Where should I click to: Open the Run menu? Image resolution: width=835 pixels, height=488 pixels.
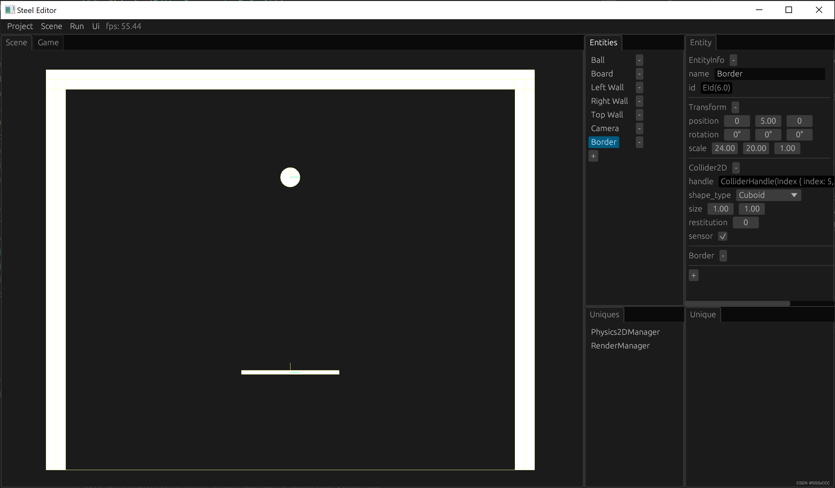pos(77,26)
